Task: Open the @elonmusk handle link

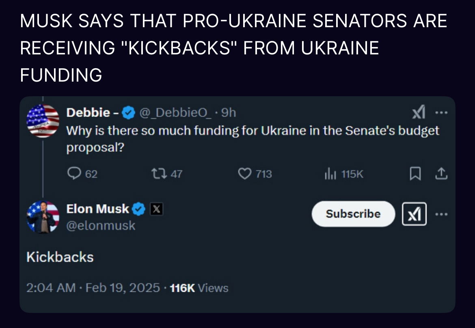Action: pos(101,225)
